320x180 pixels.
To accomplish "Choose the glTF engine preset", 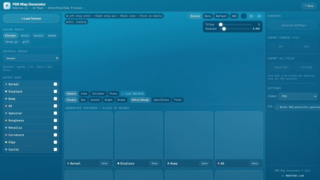I will 26,42.
